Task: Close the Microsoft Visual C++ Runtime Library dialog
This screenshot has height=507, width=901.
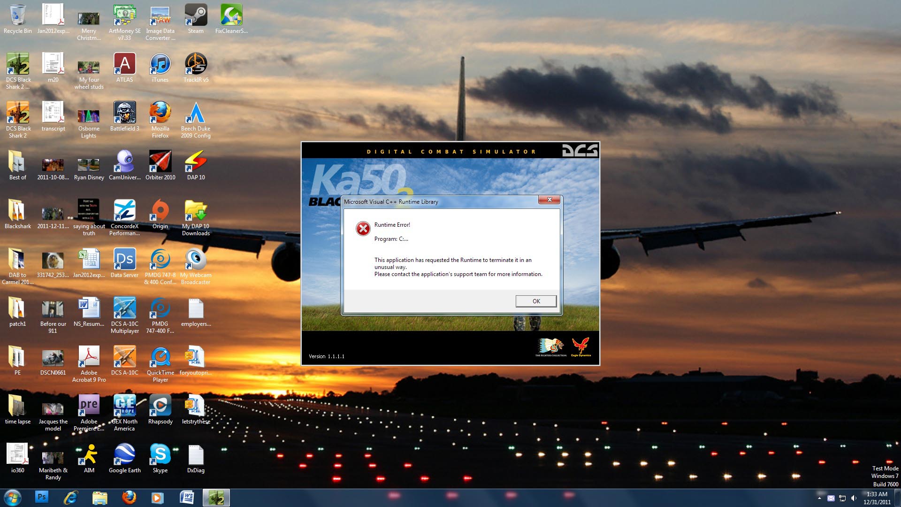Action: click(x=549, y=200)
